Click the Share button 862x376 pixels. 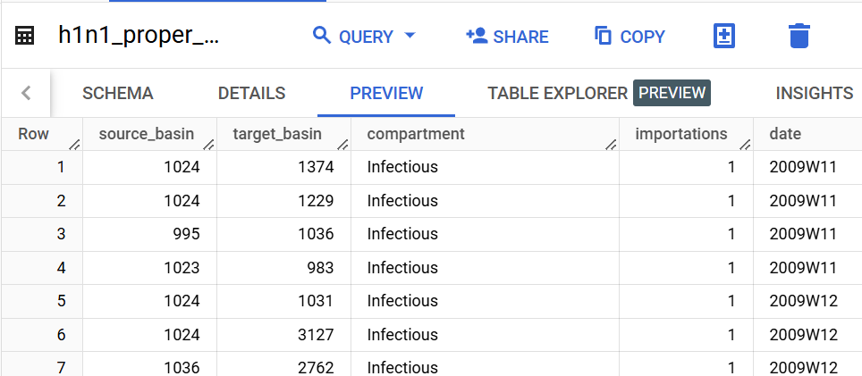[x=507, y=37]
